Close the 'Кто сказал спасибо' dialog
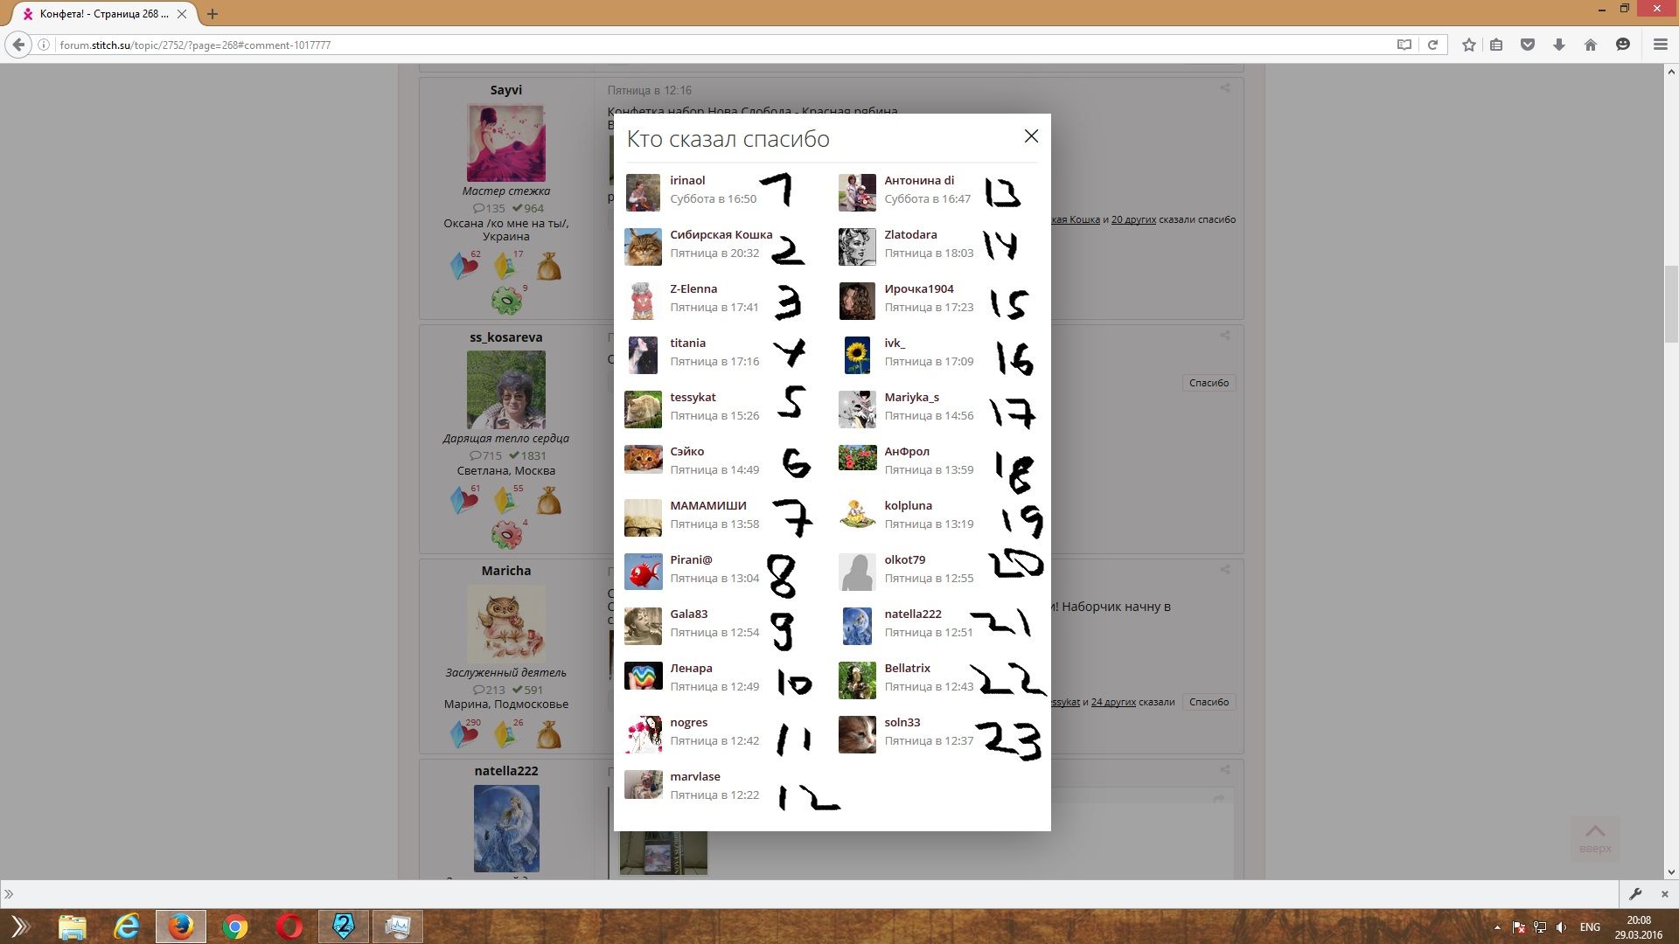1679x944 pixels. pos(1031,136)
